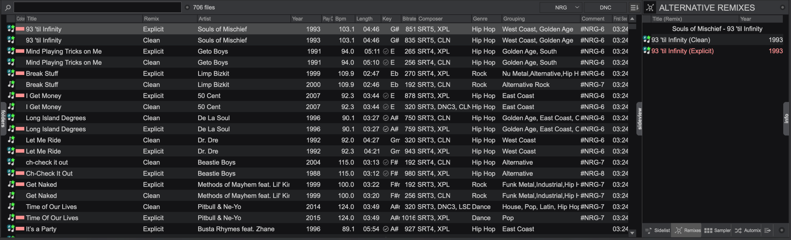
Task: Click the Key column header
Action: (391, 19)
